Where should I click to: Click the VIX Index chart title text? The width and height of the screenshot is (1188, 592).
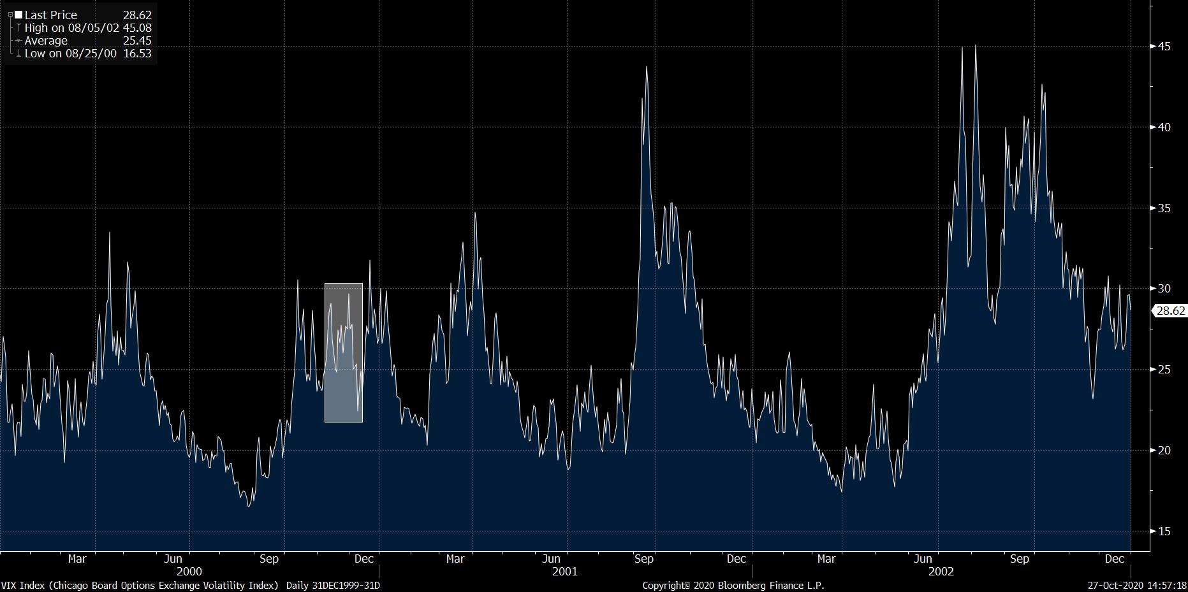(140, 585)
